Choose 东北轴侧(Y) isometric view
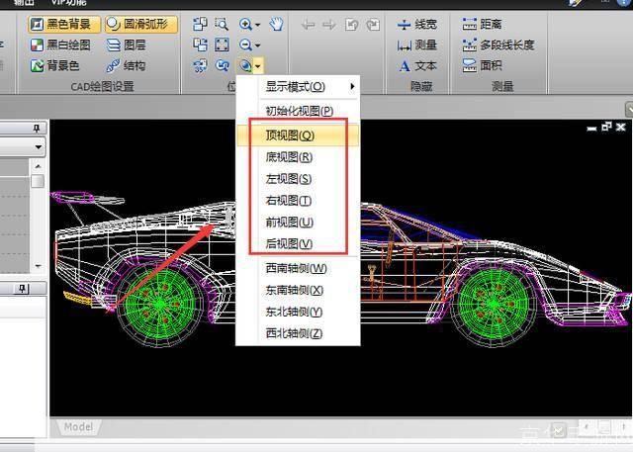This screenshot has height=452, width=633. tap(298, 312)
